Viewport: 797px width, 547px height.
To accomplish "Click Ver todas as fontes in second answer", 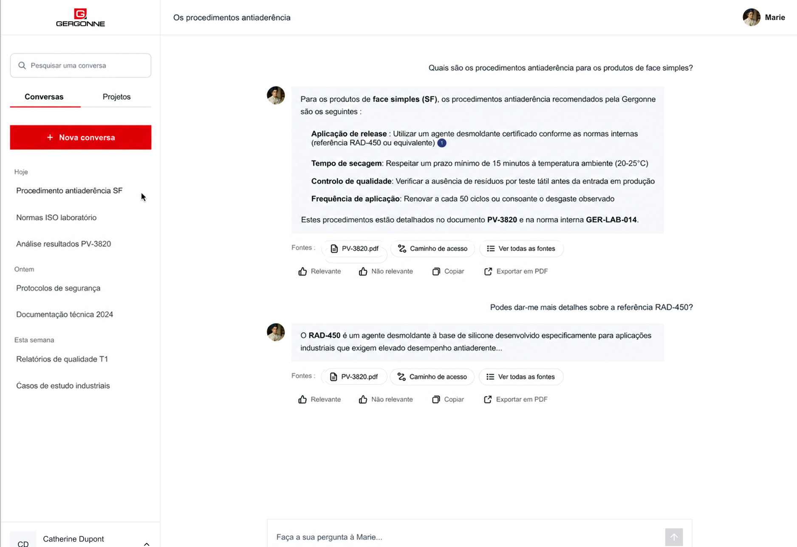I will [x=521, y=376].
